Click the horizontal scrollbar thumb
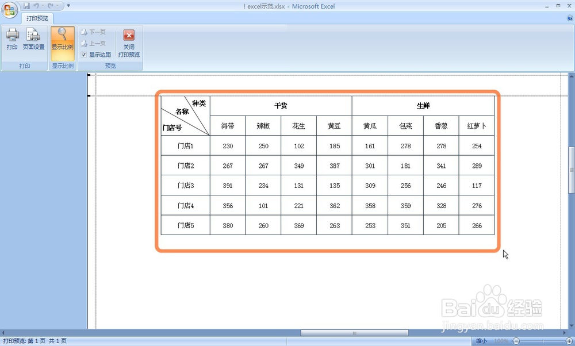Image resolution: width=575 pixels, height=346 pixels. coord(354,333)
